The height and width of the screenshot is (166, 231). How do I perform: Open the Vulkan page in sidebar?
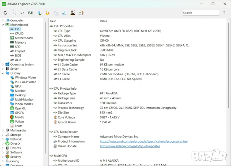click(20, 122)
